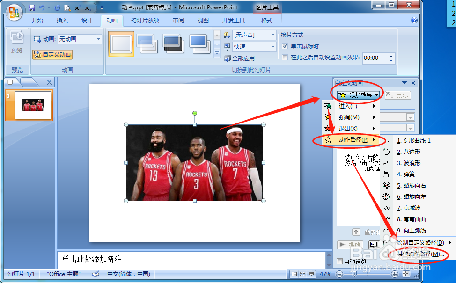The width and height of the screenshot is (456, 283).
Task: Zoom out with the minus button
Action: click(339, 274)
